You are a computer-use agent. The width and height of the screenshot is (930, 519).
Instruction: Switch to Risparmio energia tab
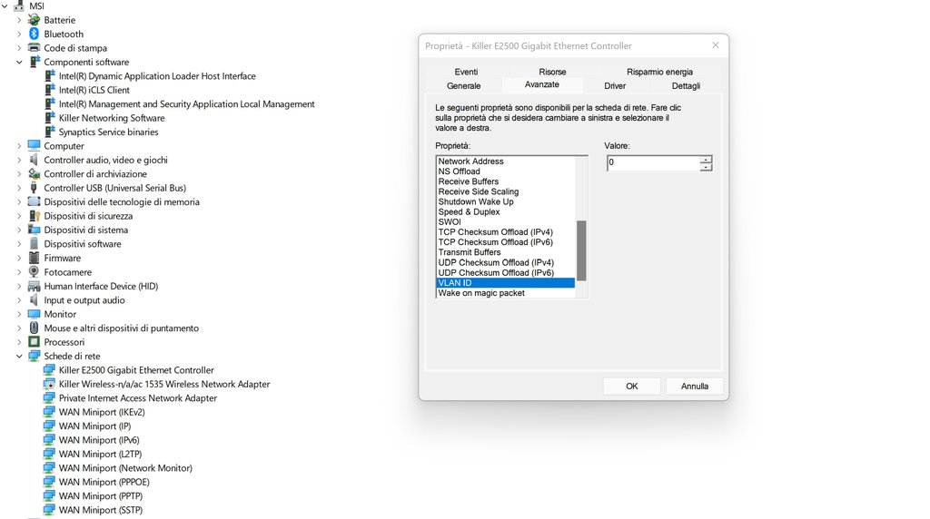click(x=659, y=72)
